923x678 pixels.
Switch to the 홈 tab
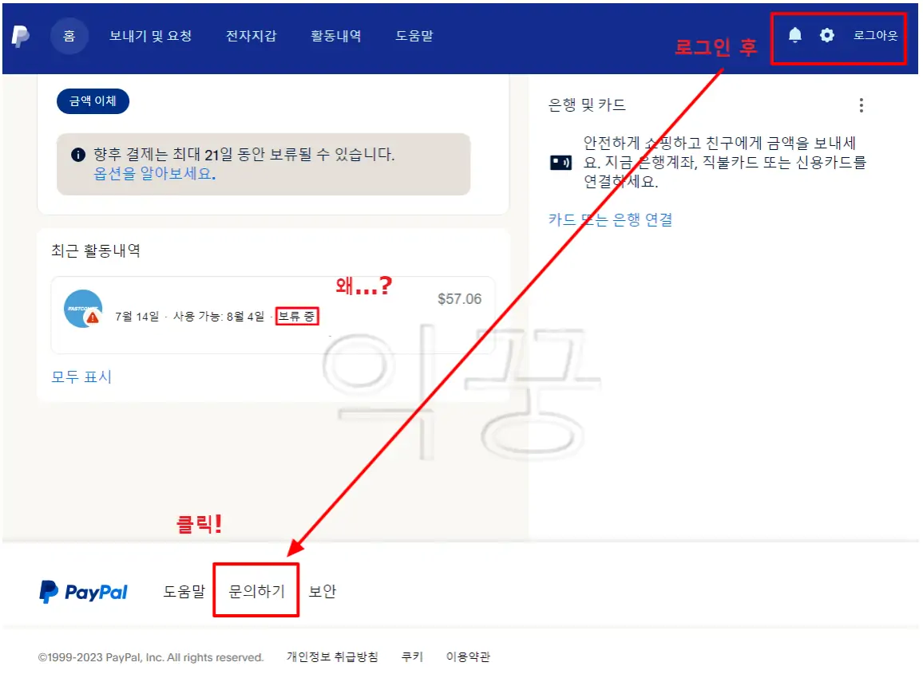(69, 35)
